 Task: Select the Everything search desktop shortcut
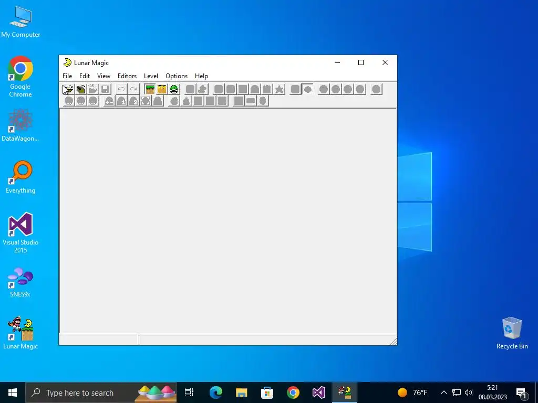point(20,177)
